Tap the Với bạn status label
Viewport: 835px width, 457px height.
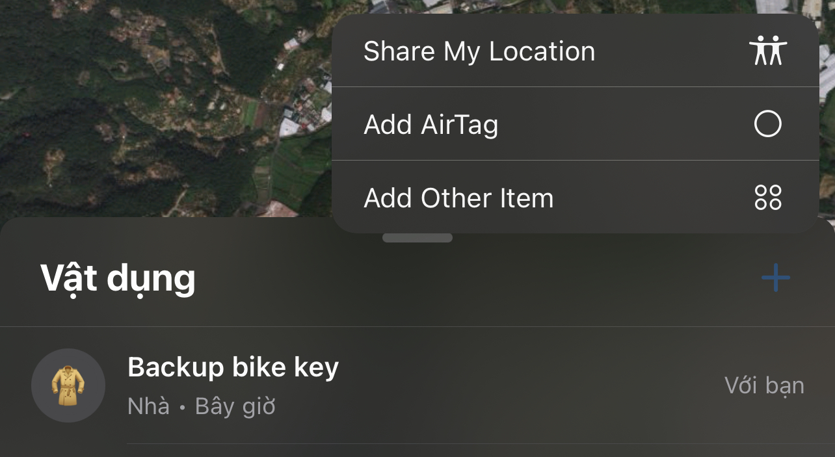[x=764, y=385]
